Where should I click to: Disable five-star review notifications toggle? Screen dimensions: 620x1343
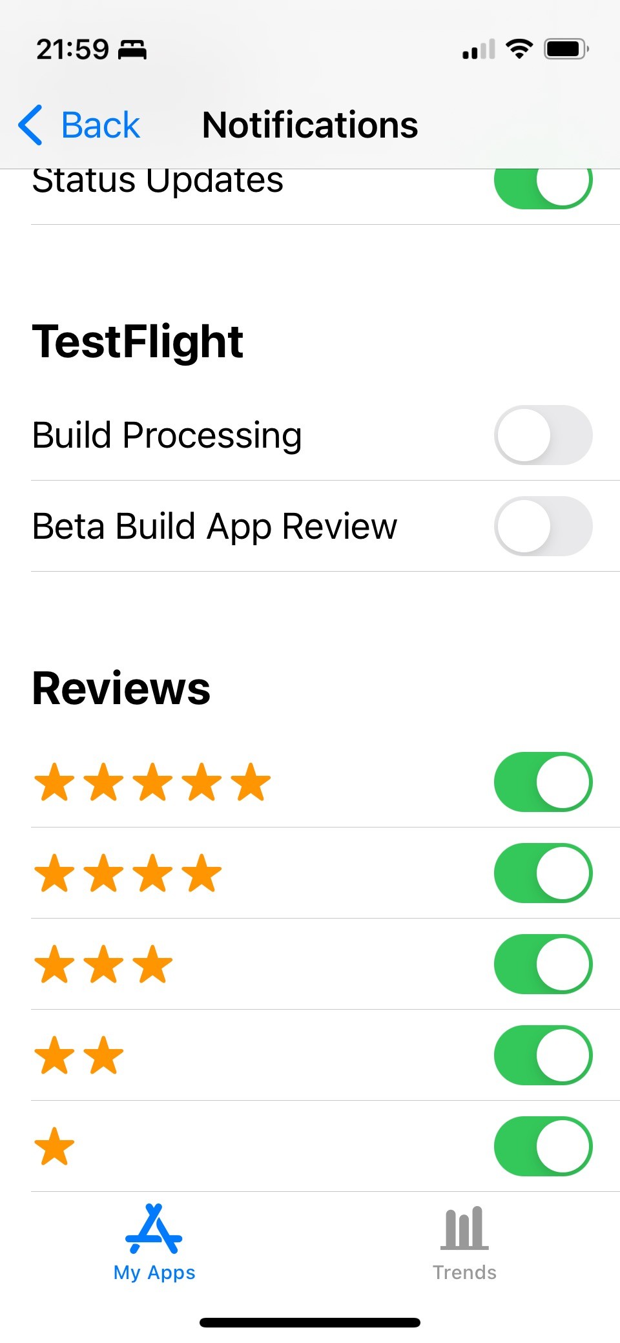click(x=543, y=782)
